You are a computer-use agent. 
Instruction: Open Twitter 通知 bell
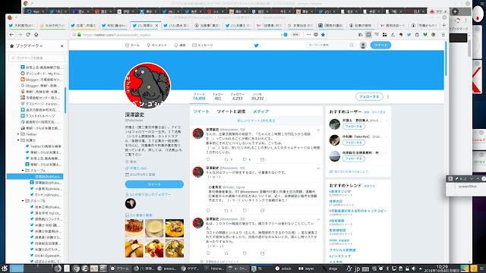179,45
